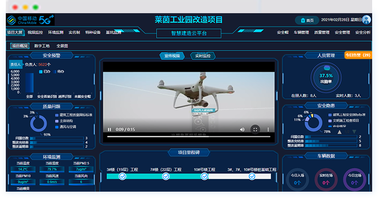Screen dimensions: 379x198
Task: Click the user avatar icon
Action: coord(366,20)
